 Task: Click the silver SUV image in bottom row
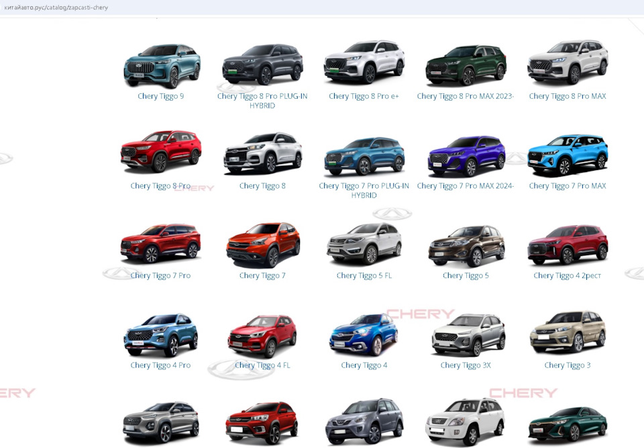pyautogui.click(x=160, y=423)
